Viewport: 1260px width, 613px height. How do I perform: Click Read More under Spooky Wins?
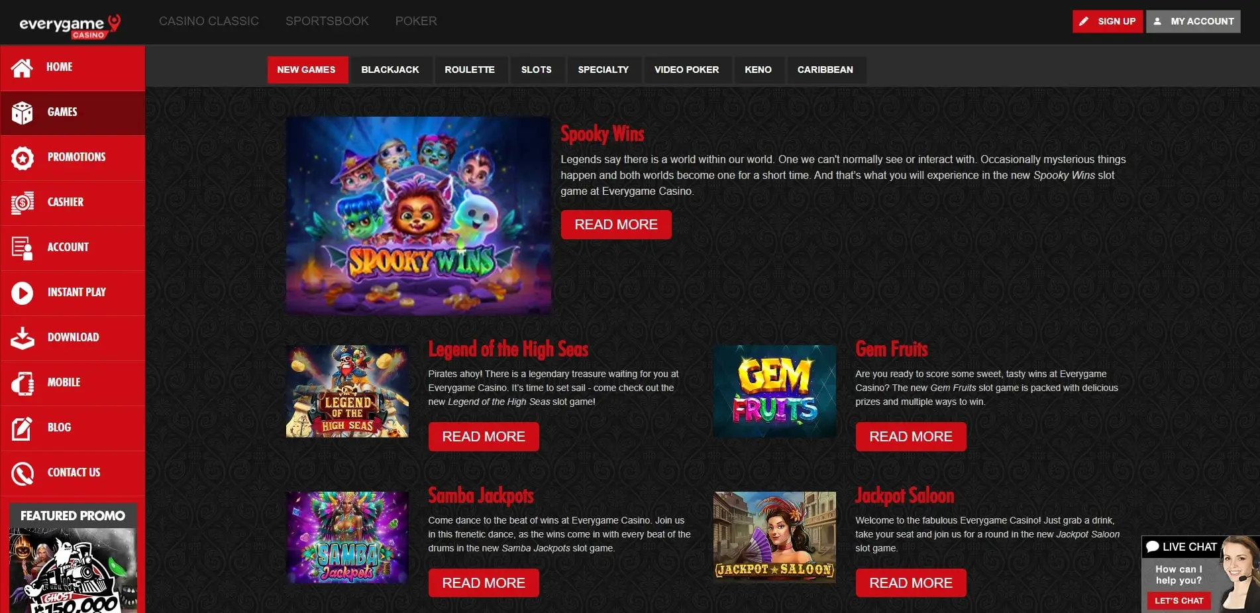616,225
